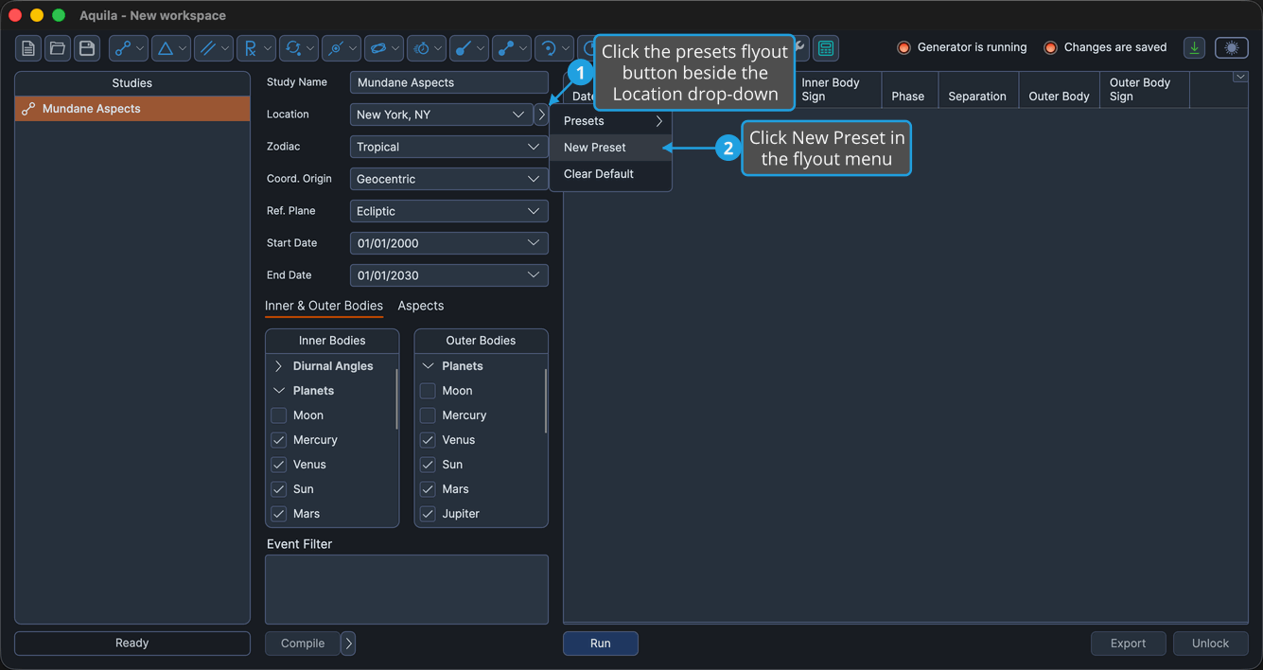The image size is (1263, 670).
Task: Click the Outer Bodies list scrollbar
Action: (x=546, y=400)
